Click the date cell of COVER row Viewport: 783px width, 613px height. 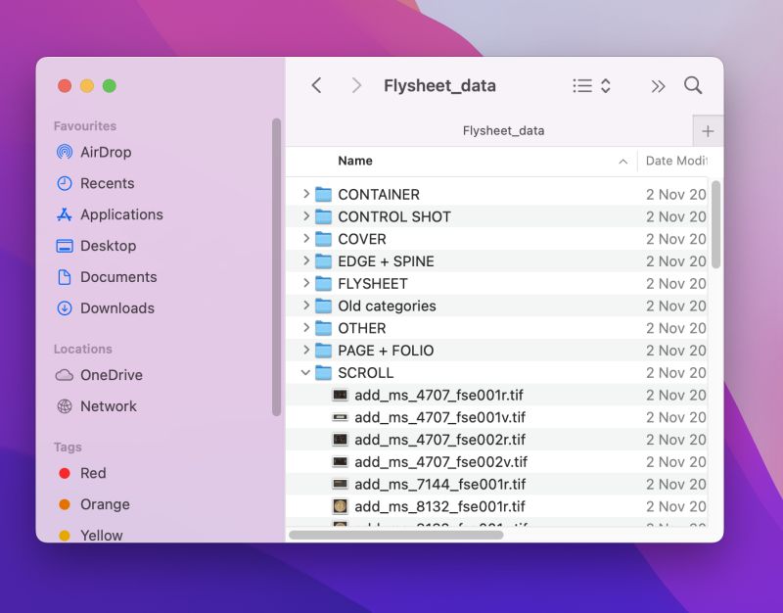tap(675, 239)
